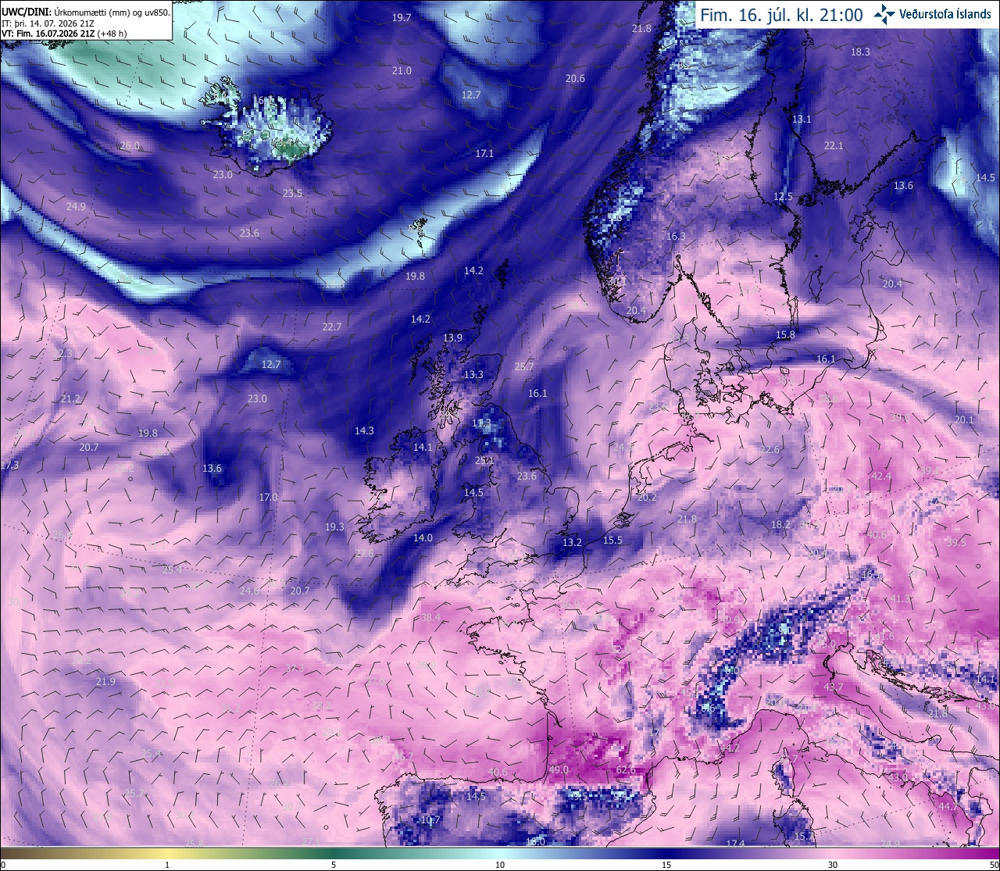Viewport: 1000px width, 871px height.
Task: Pick the 1 mark on the color scale
Action: pyautogui.click(x=167, y=865)
